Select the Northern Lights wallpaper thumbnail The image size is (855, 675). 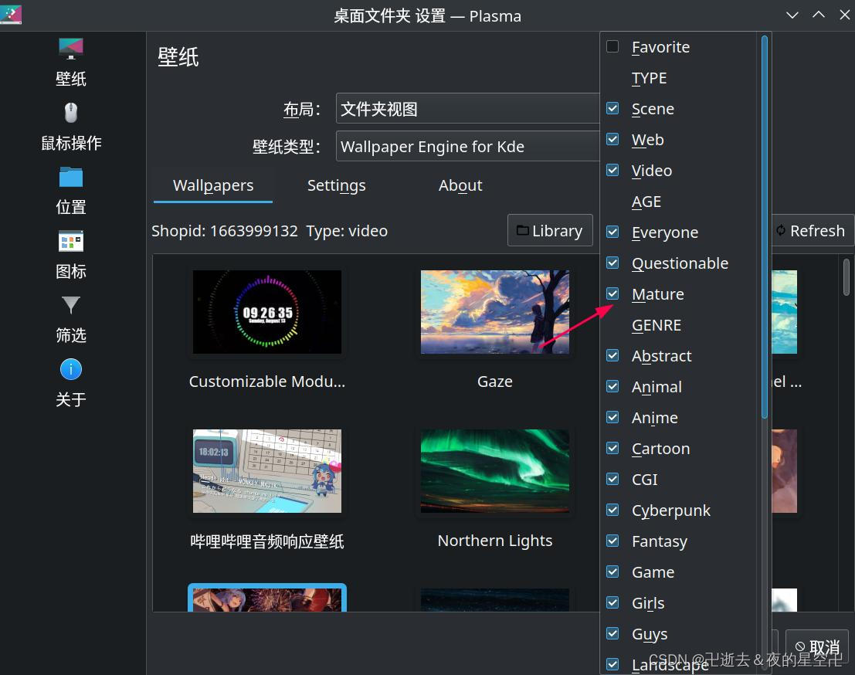click(494, 471)
